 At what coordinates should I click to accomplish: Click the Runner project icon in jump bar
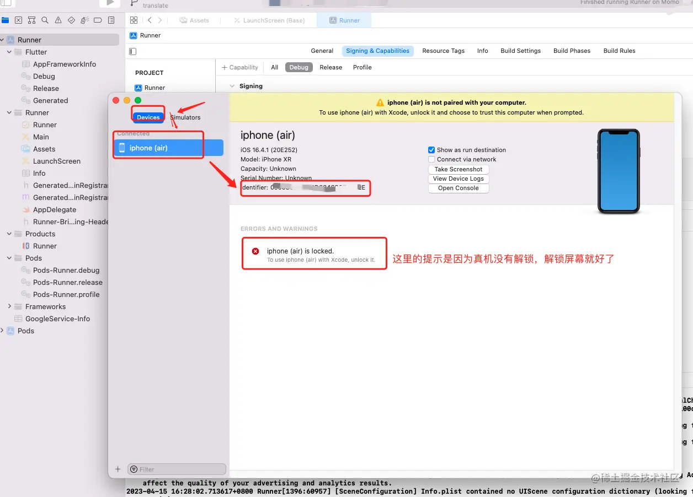(133, 35)
